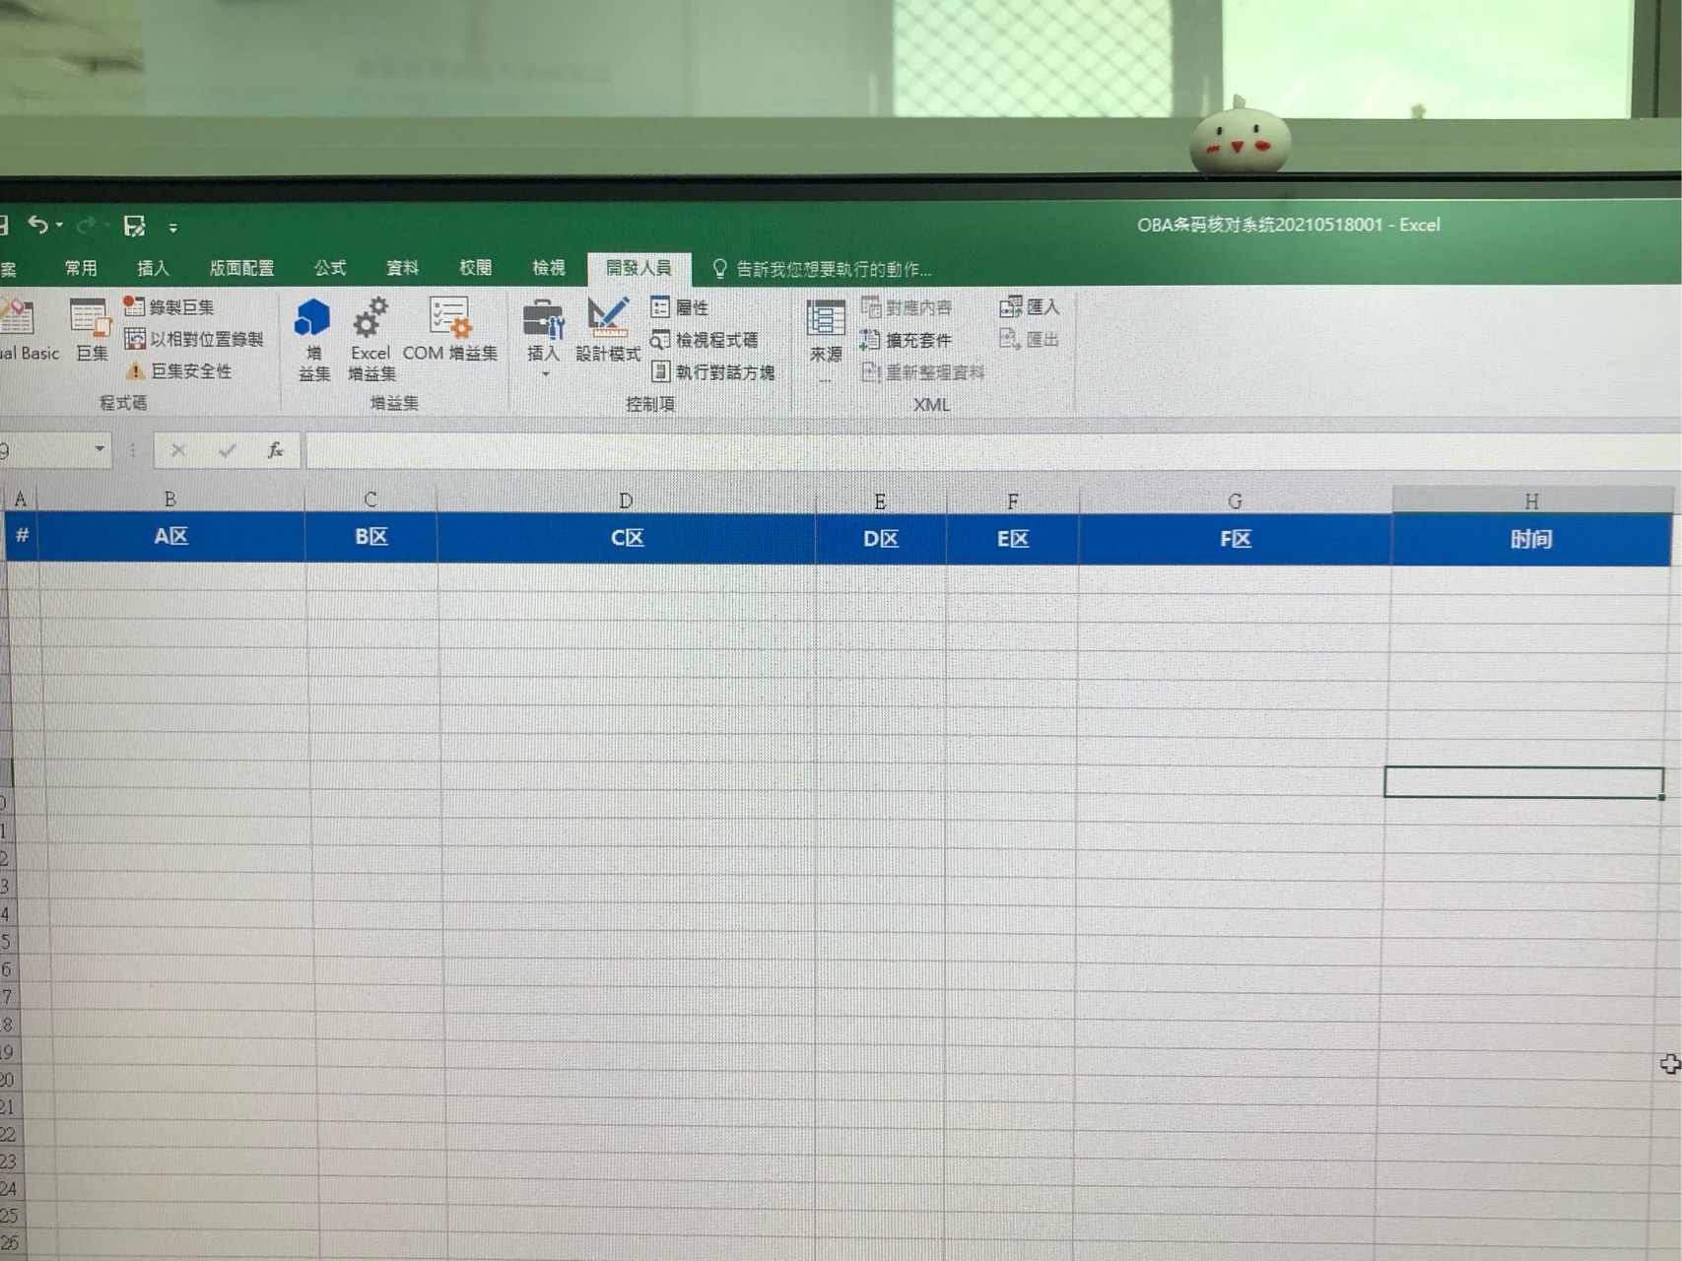
Task: Click the save-as icon in the quick access toolbar
Action: point(135,227)
